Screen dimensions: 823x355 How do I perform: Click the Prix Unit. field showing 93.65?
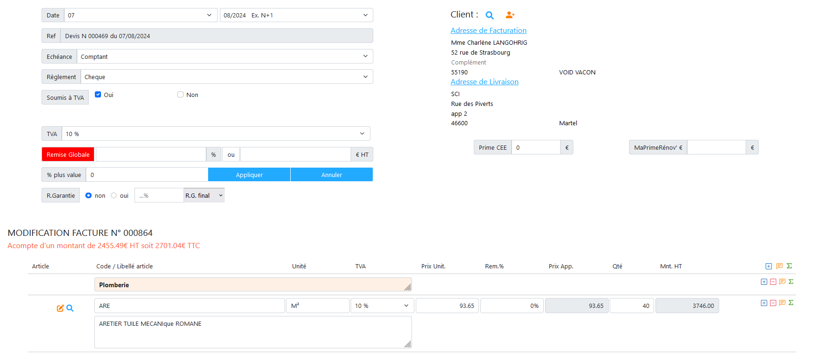[x=447, y=306]
